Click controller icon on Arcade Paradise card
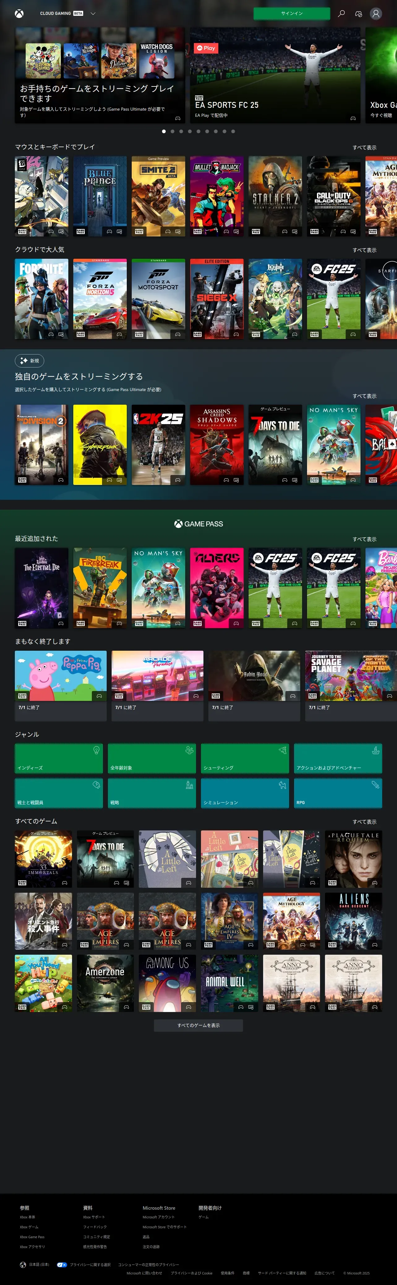The width and height of the screenshot is (397, 1285). (x=196, y=695)
